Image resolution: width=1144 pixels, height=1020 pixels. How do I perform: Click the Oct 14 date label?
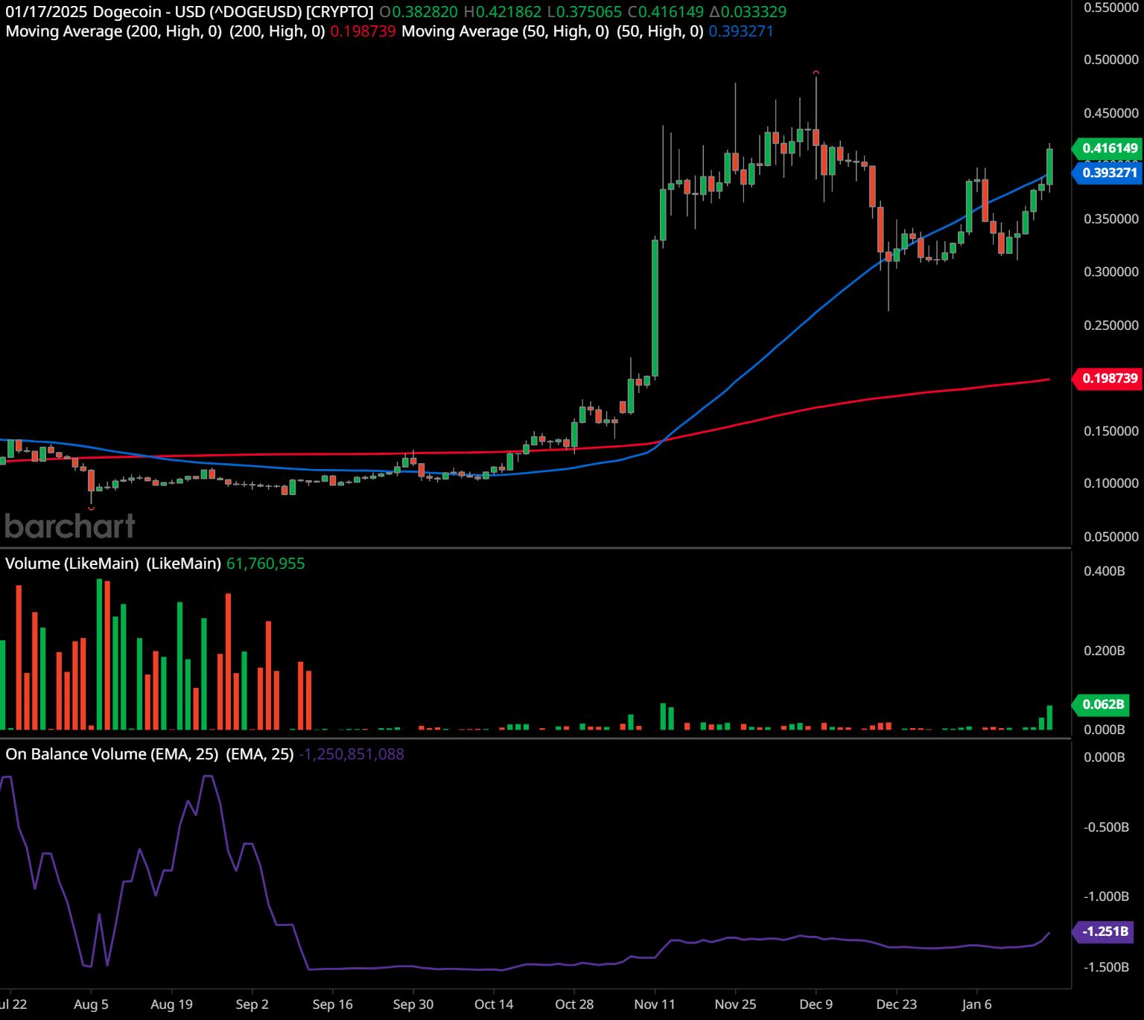pos(494,1004)
